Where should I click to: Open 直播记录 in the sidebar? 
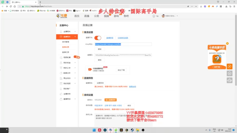pyautogui.click(x=65, y=52)
